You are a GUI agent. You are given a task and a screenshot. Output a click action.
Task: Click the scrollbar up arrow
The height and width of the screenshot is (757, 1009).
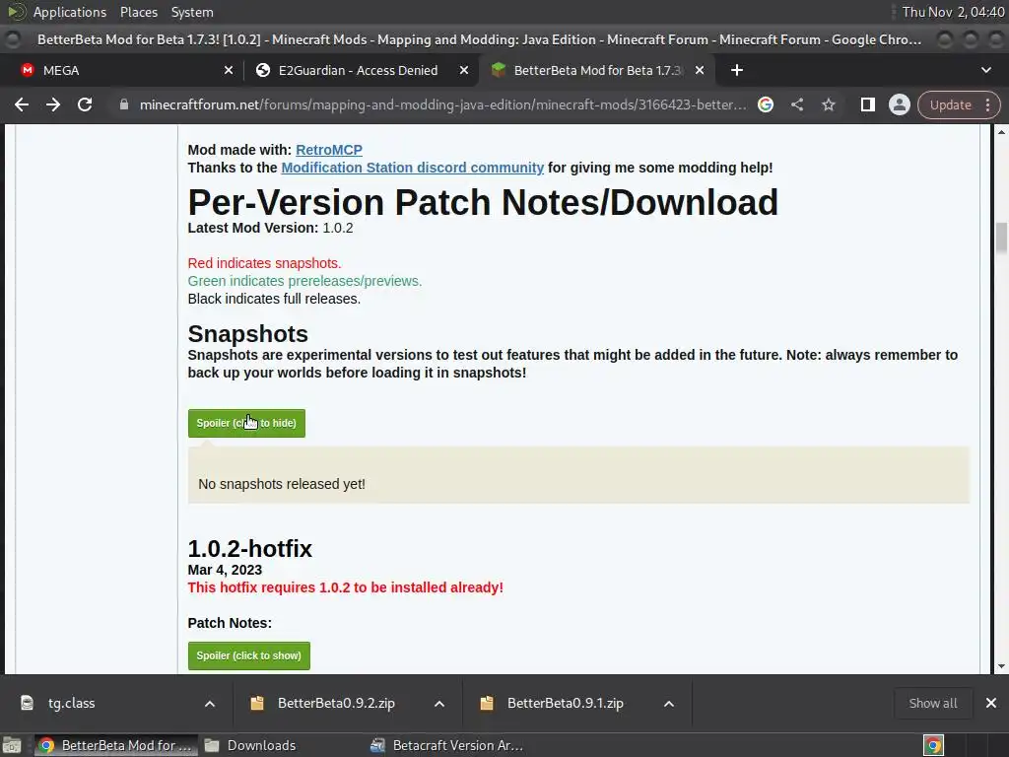(x=1001, y=132)
